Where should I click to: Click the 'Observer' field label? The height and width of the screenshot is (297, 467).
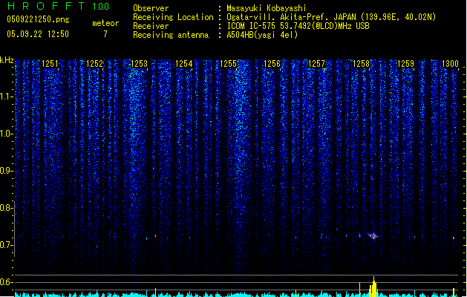(151, 8)
